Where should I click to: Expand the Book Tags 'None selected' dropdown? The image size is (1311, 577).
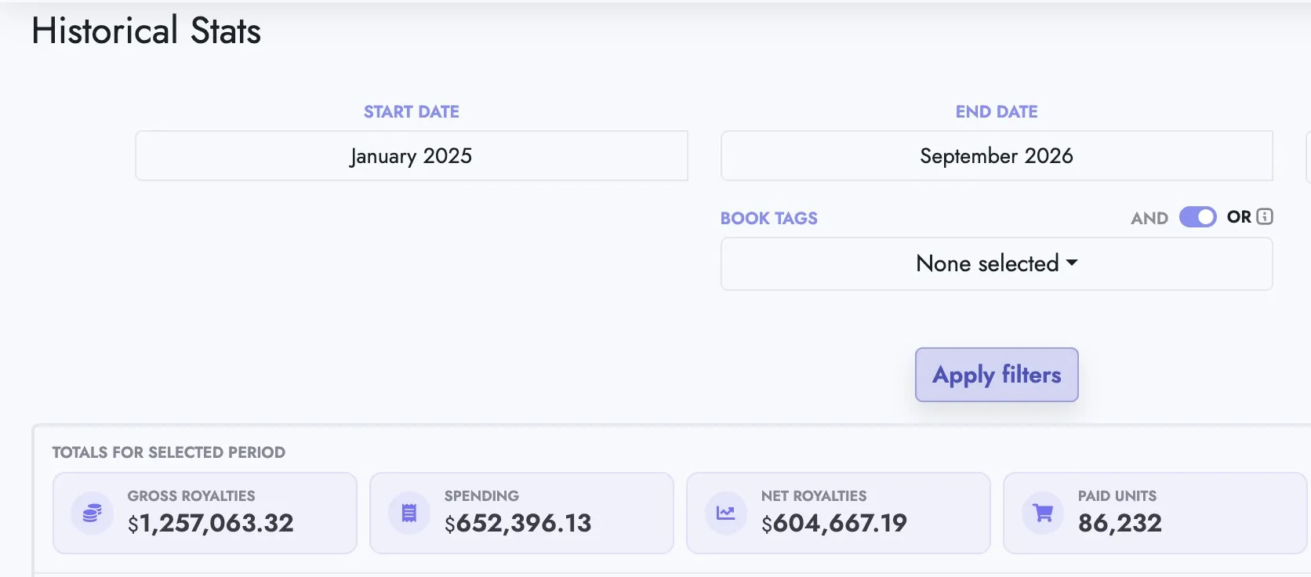click(x=997, y=264)
